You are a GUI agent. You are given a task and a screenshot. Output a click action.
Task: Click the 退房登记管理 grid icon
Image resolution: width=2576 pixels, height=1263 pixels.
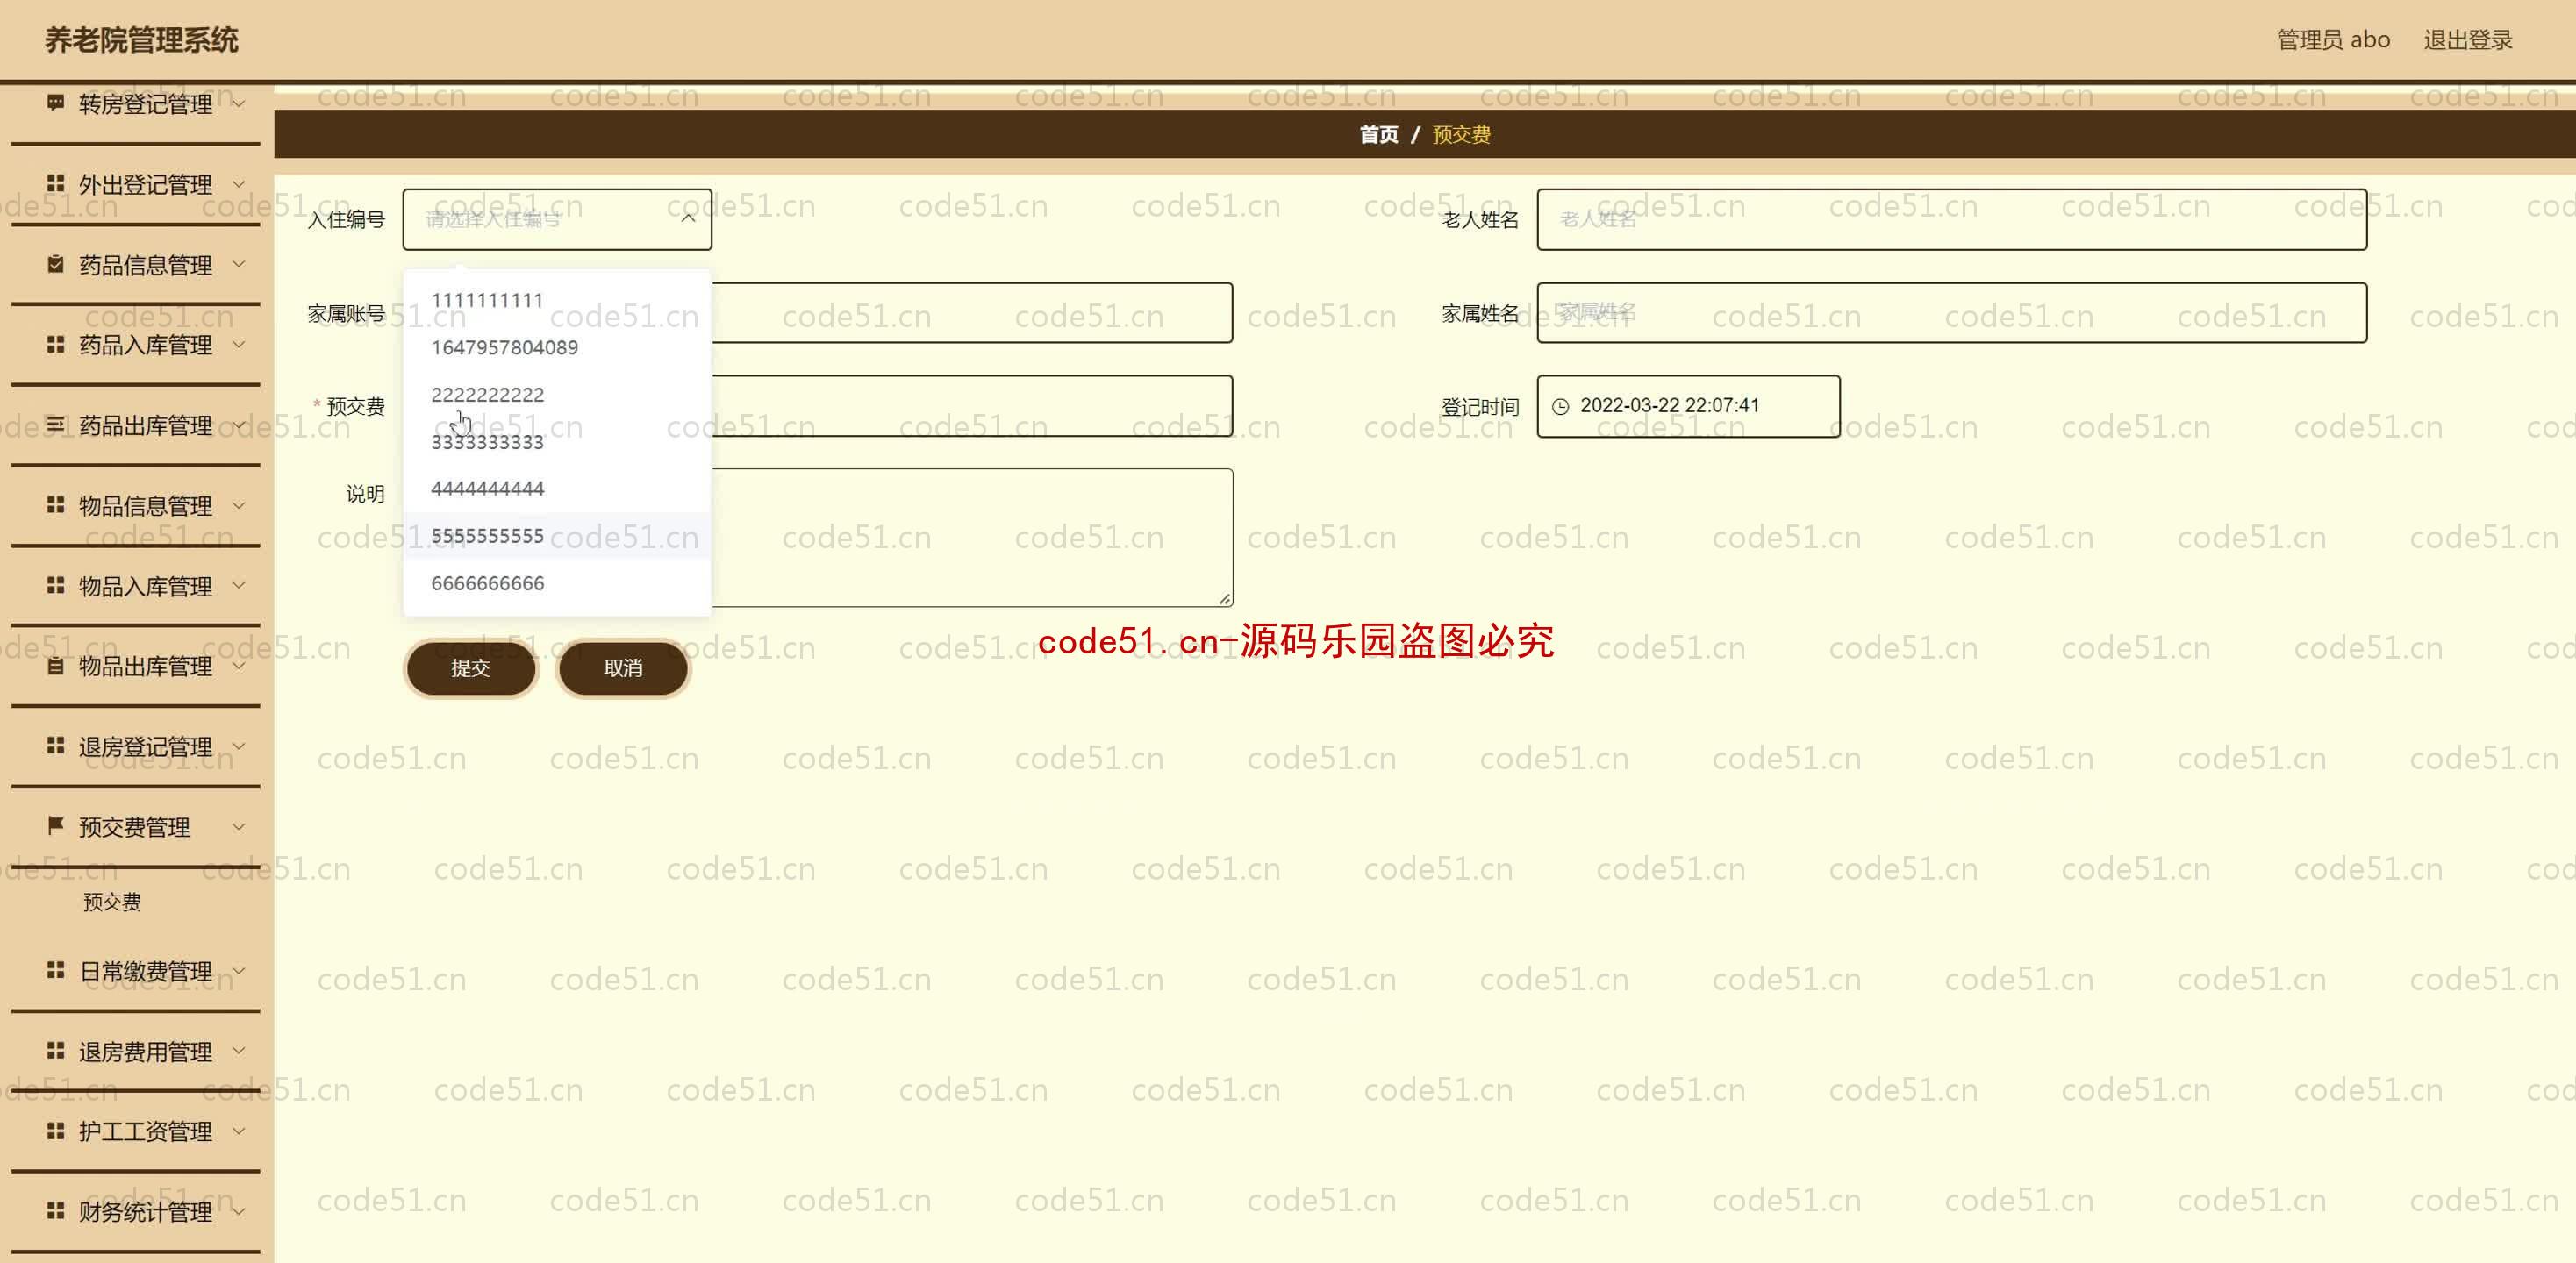coord(56,746)
